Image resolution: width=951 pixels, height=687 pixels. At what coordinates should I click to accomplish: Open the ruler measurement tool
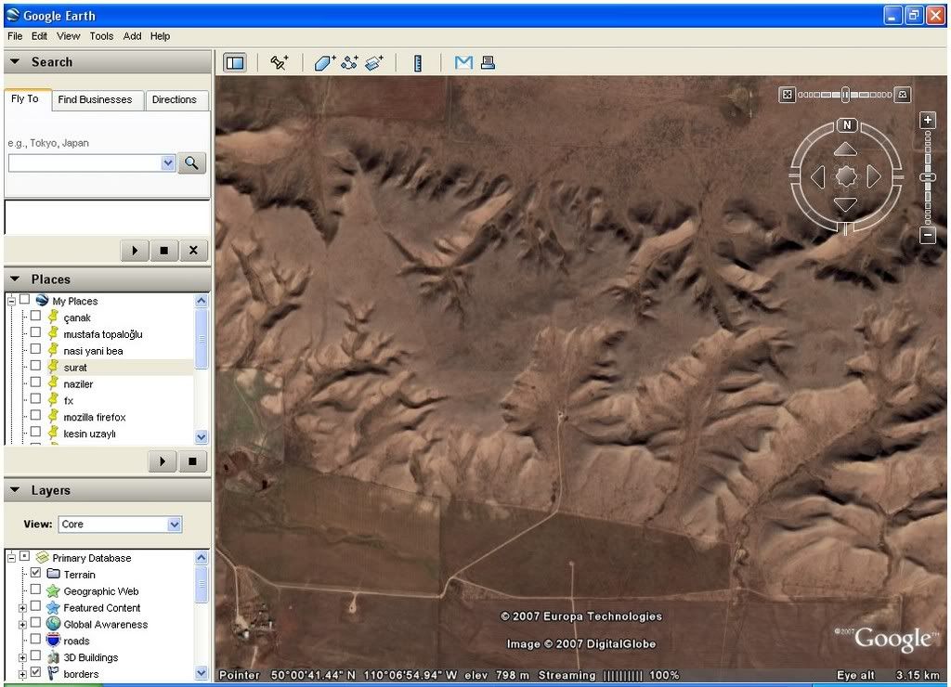pyautogui.click(x=418, y=63)
